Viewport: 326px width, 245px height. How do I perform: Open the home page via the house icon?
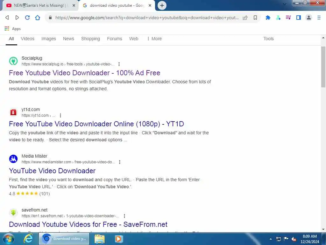(x=38, y=18)
